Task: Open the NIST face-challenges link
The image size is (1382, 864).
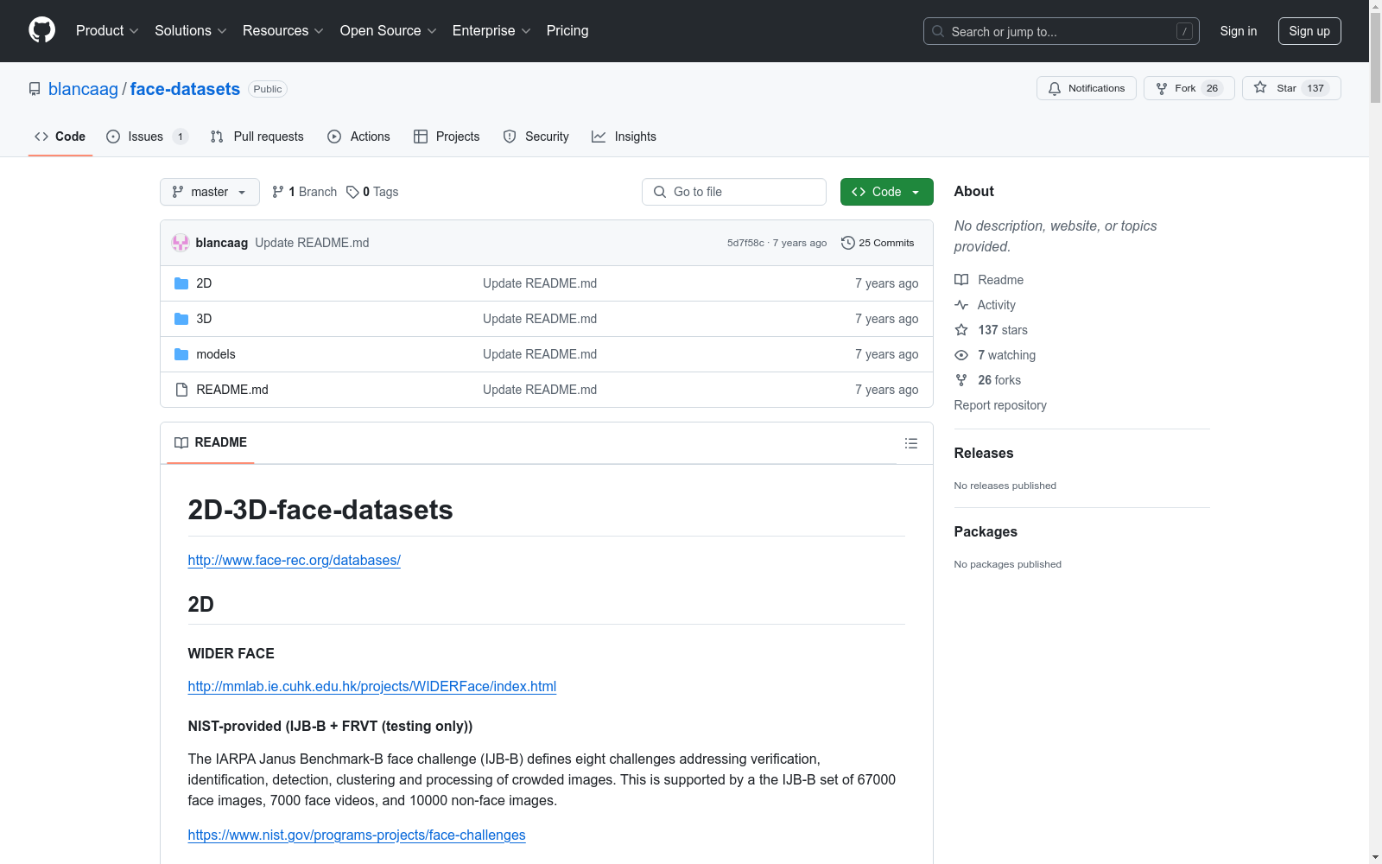Action: 357,835
